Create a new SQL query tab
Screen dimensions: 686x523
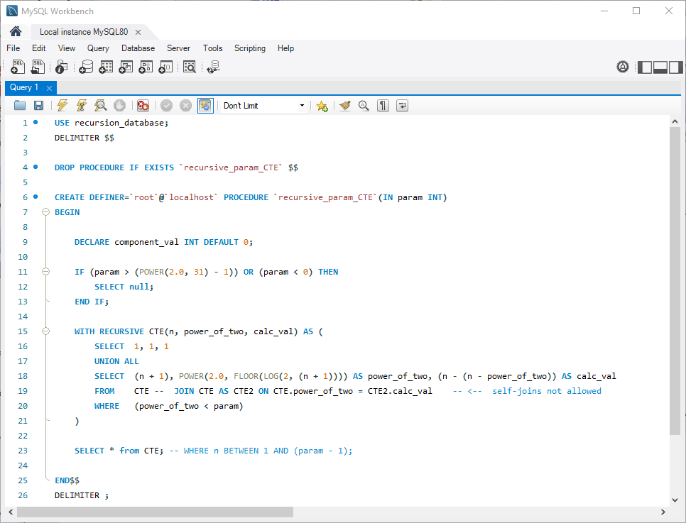coord(18,67)
